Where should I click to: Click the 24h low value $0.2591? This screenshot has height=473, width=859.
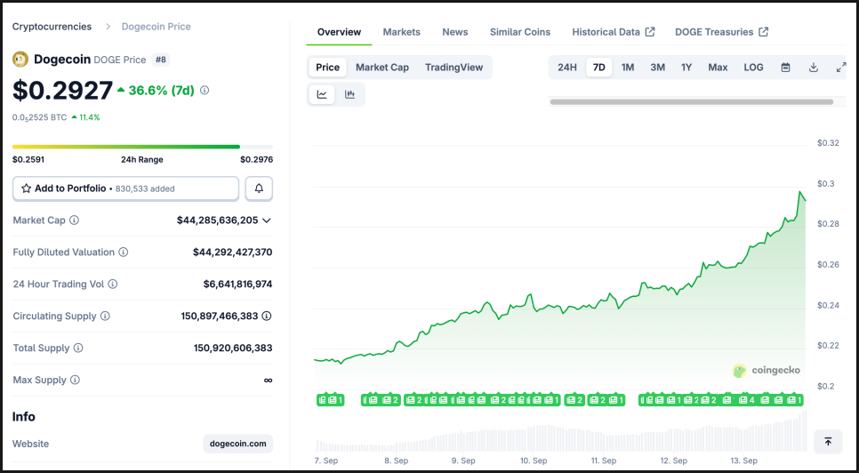(x=28, y=160)
